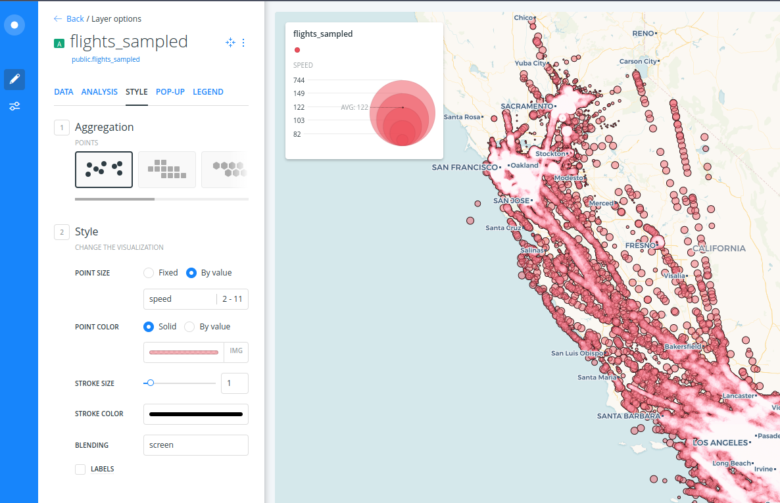The width and height of the screenshot is (780, 503).
Task: Click the green A layer badge
Action: [59, 43]
